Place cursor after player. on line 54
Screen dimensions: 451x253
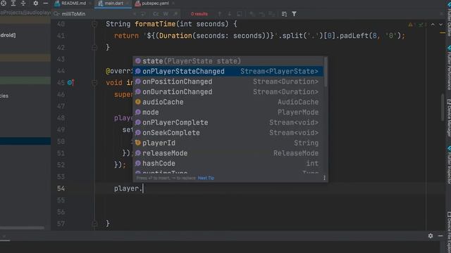[x=143, y=188]
